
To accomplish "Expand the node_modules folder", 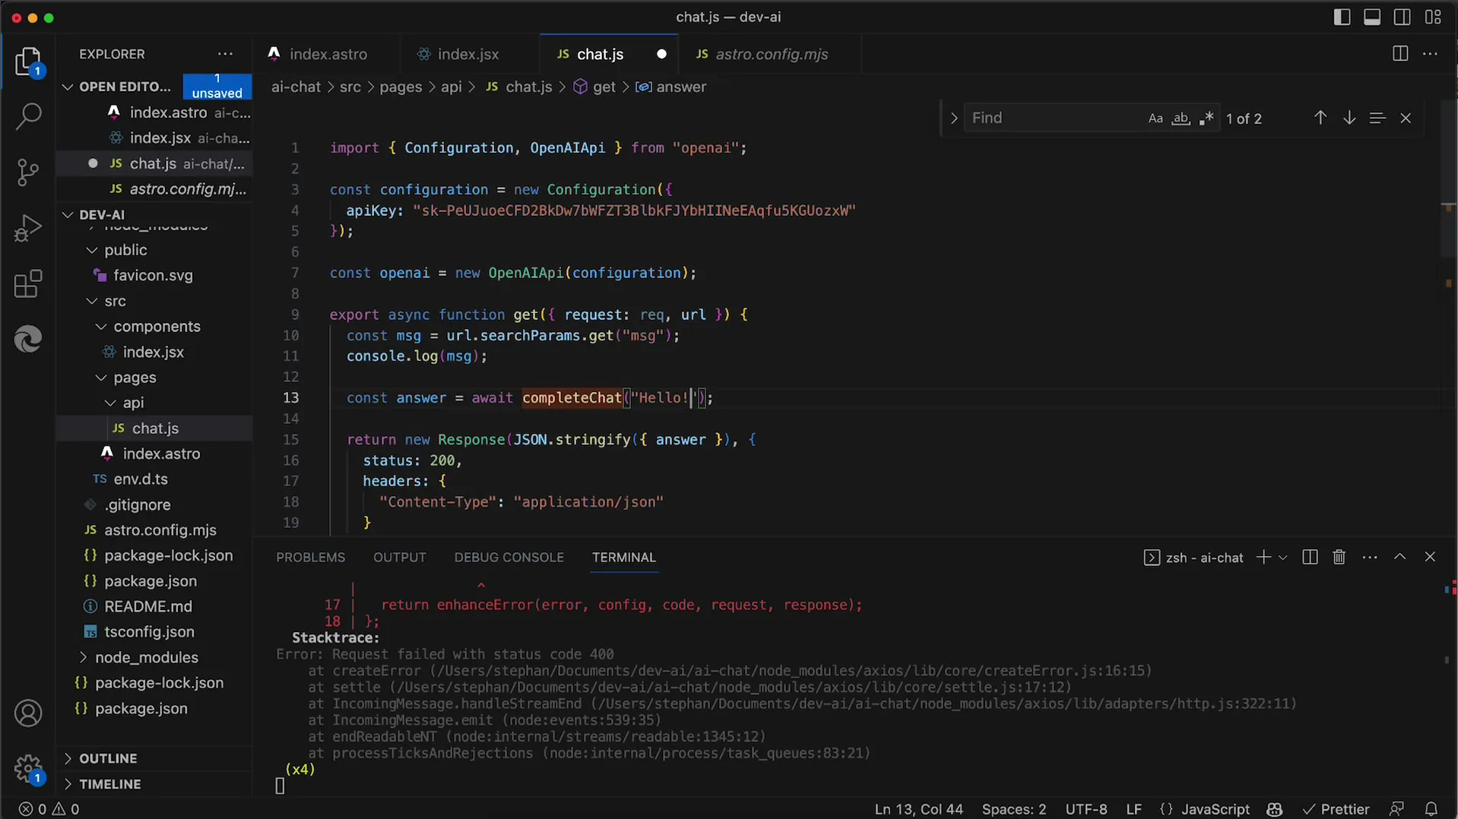I will (146, 657).
